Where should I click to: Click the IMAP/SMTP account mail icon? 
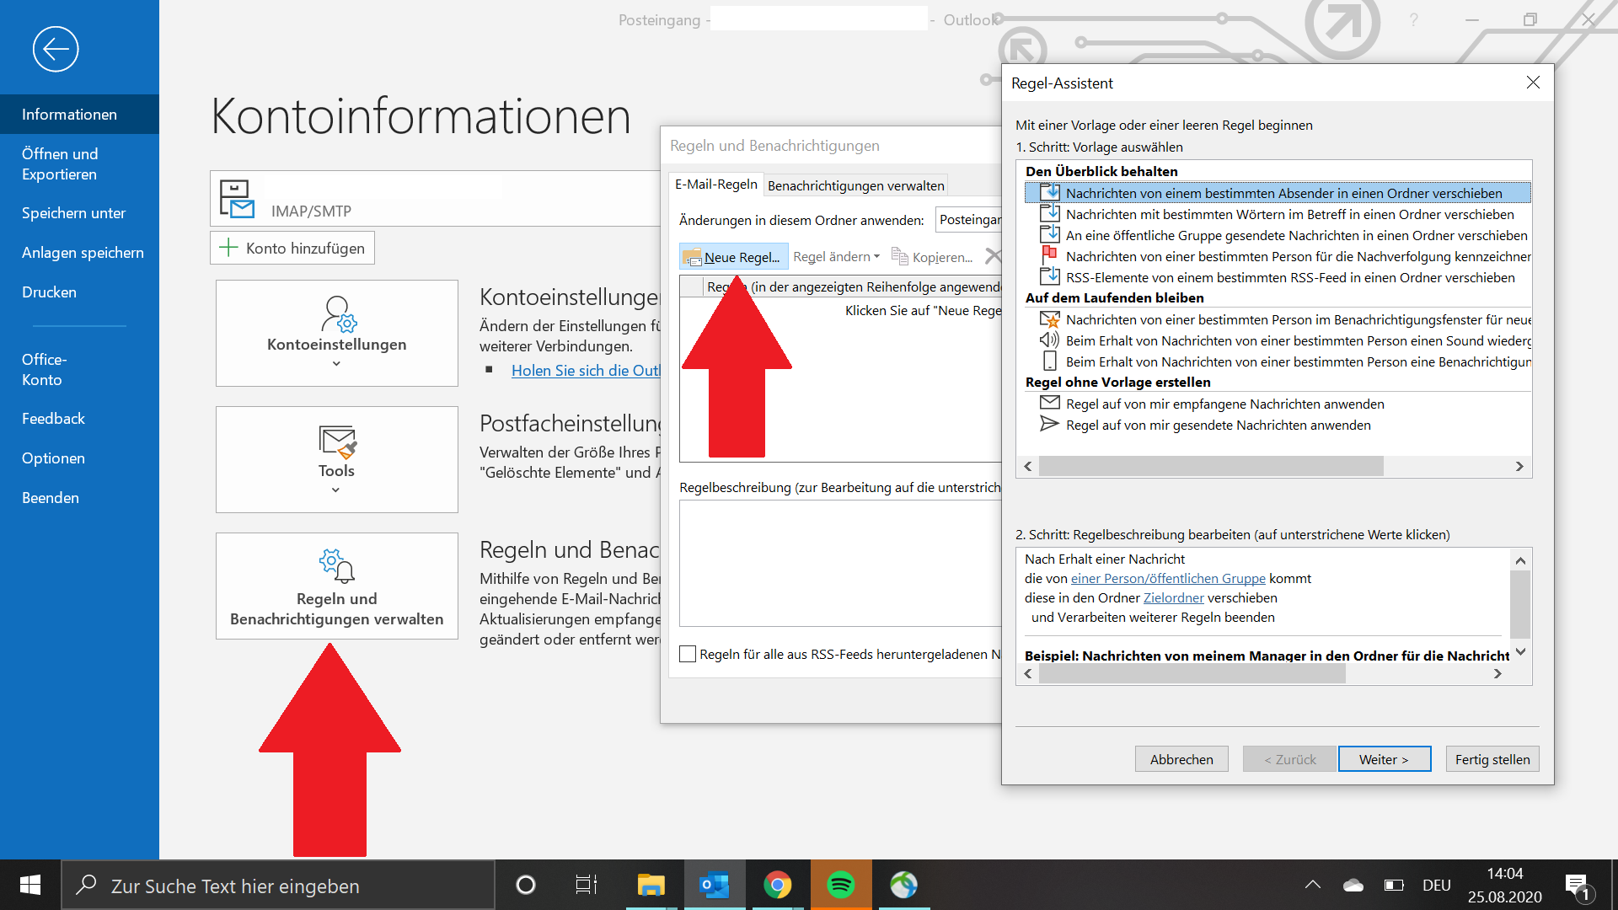[236, 199]
